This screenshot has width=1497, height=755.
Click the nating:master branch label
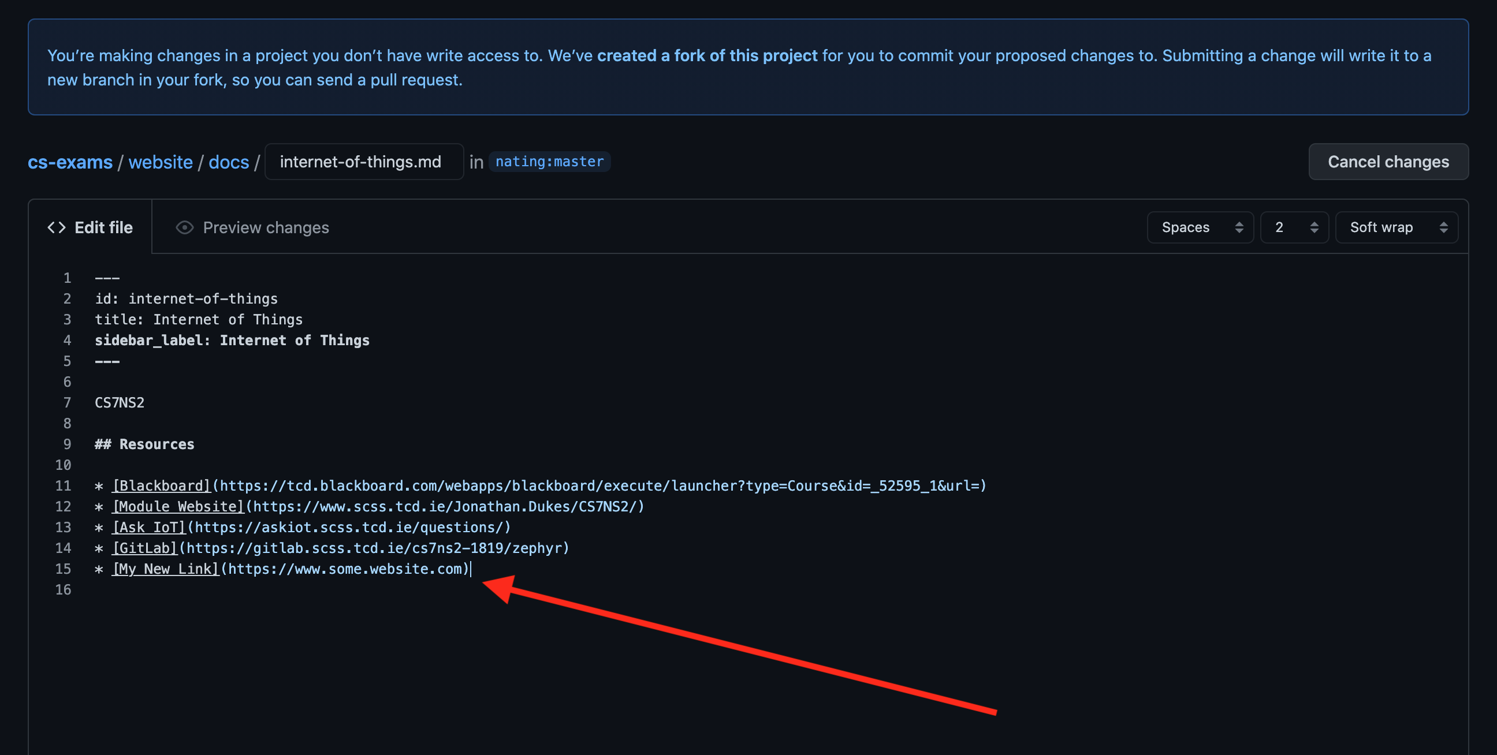549,162
